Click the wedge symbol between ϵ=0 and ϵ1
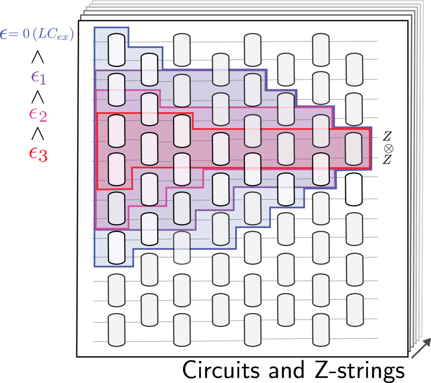This screenshot has height=383, width=431. click(x=38, y=57)
